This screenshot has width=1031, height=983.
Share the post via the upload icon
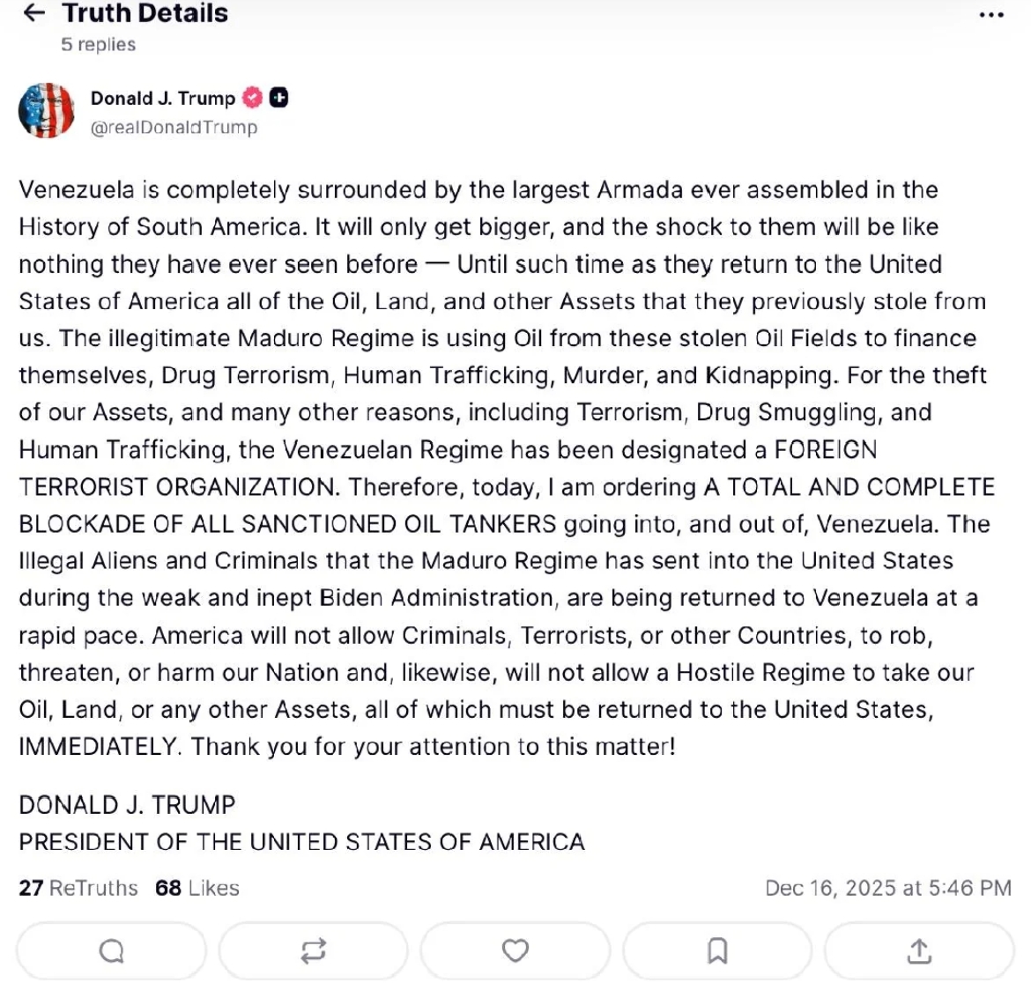point(919,950)
